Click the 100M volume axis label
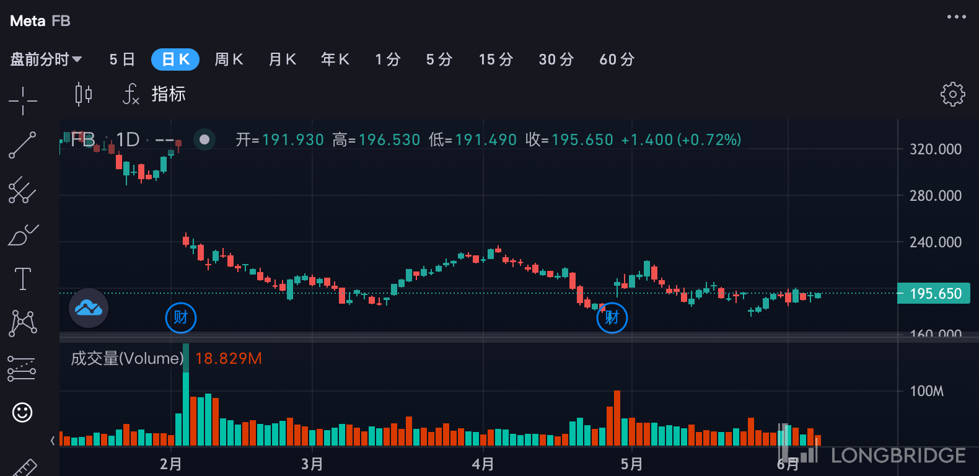Screen dimensions: 979x476 coord(926,391)
